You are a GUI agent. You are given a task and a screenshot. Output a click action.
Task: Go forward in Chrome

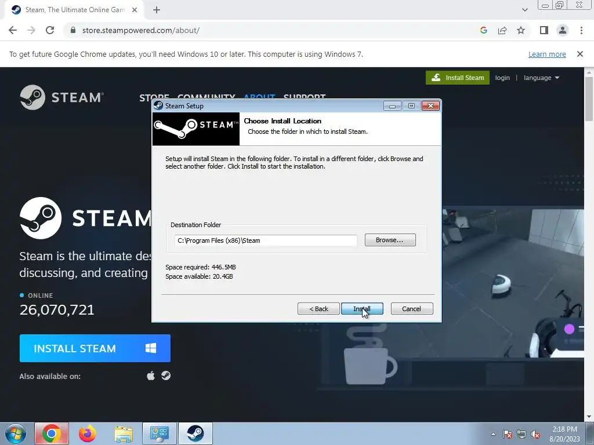pyautogui.click(x=31, y=30)
